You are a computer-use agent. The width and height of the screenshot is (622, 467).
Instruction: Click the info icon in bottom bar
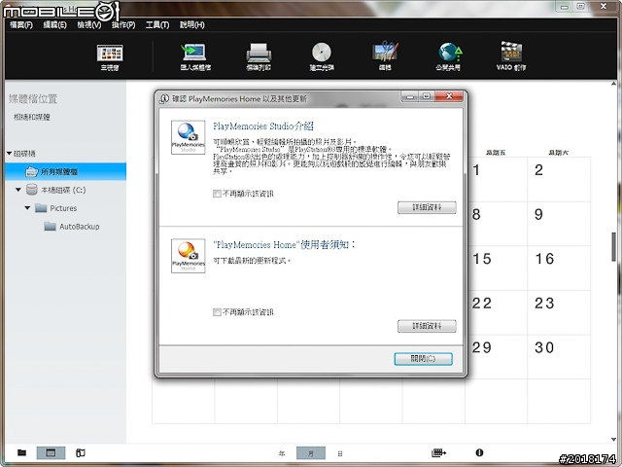coord(479,453)
